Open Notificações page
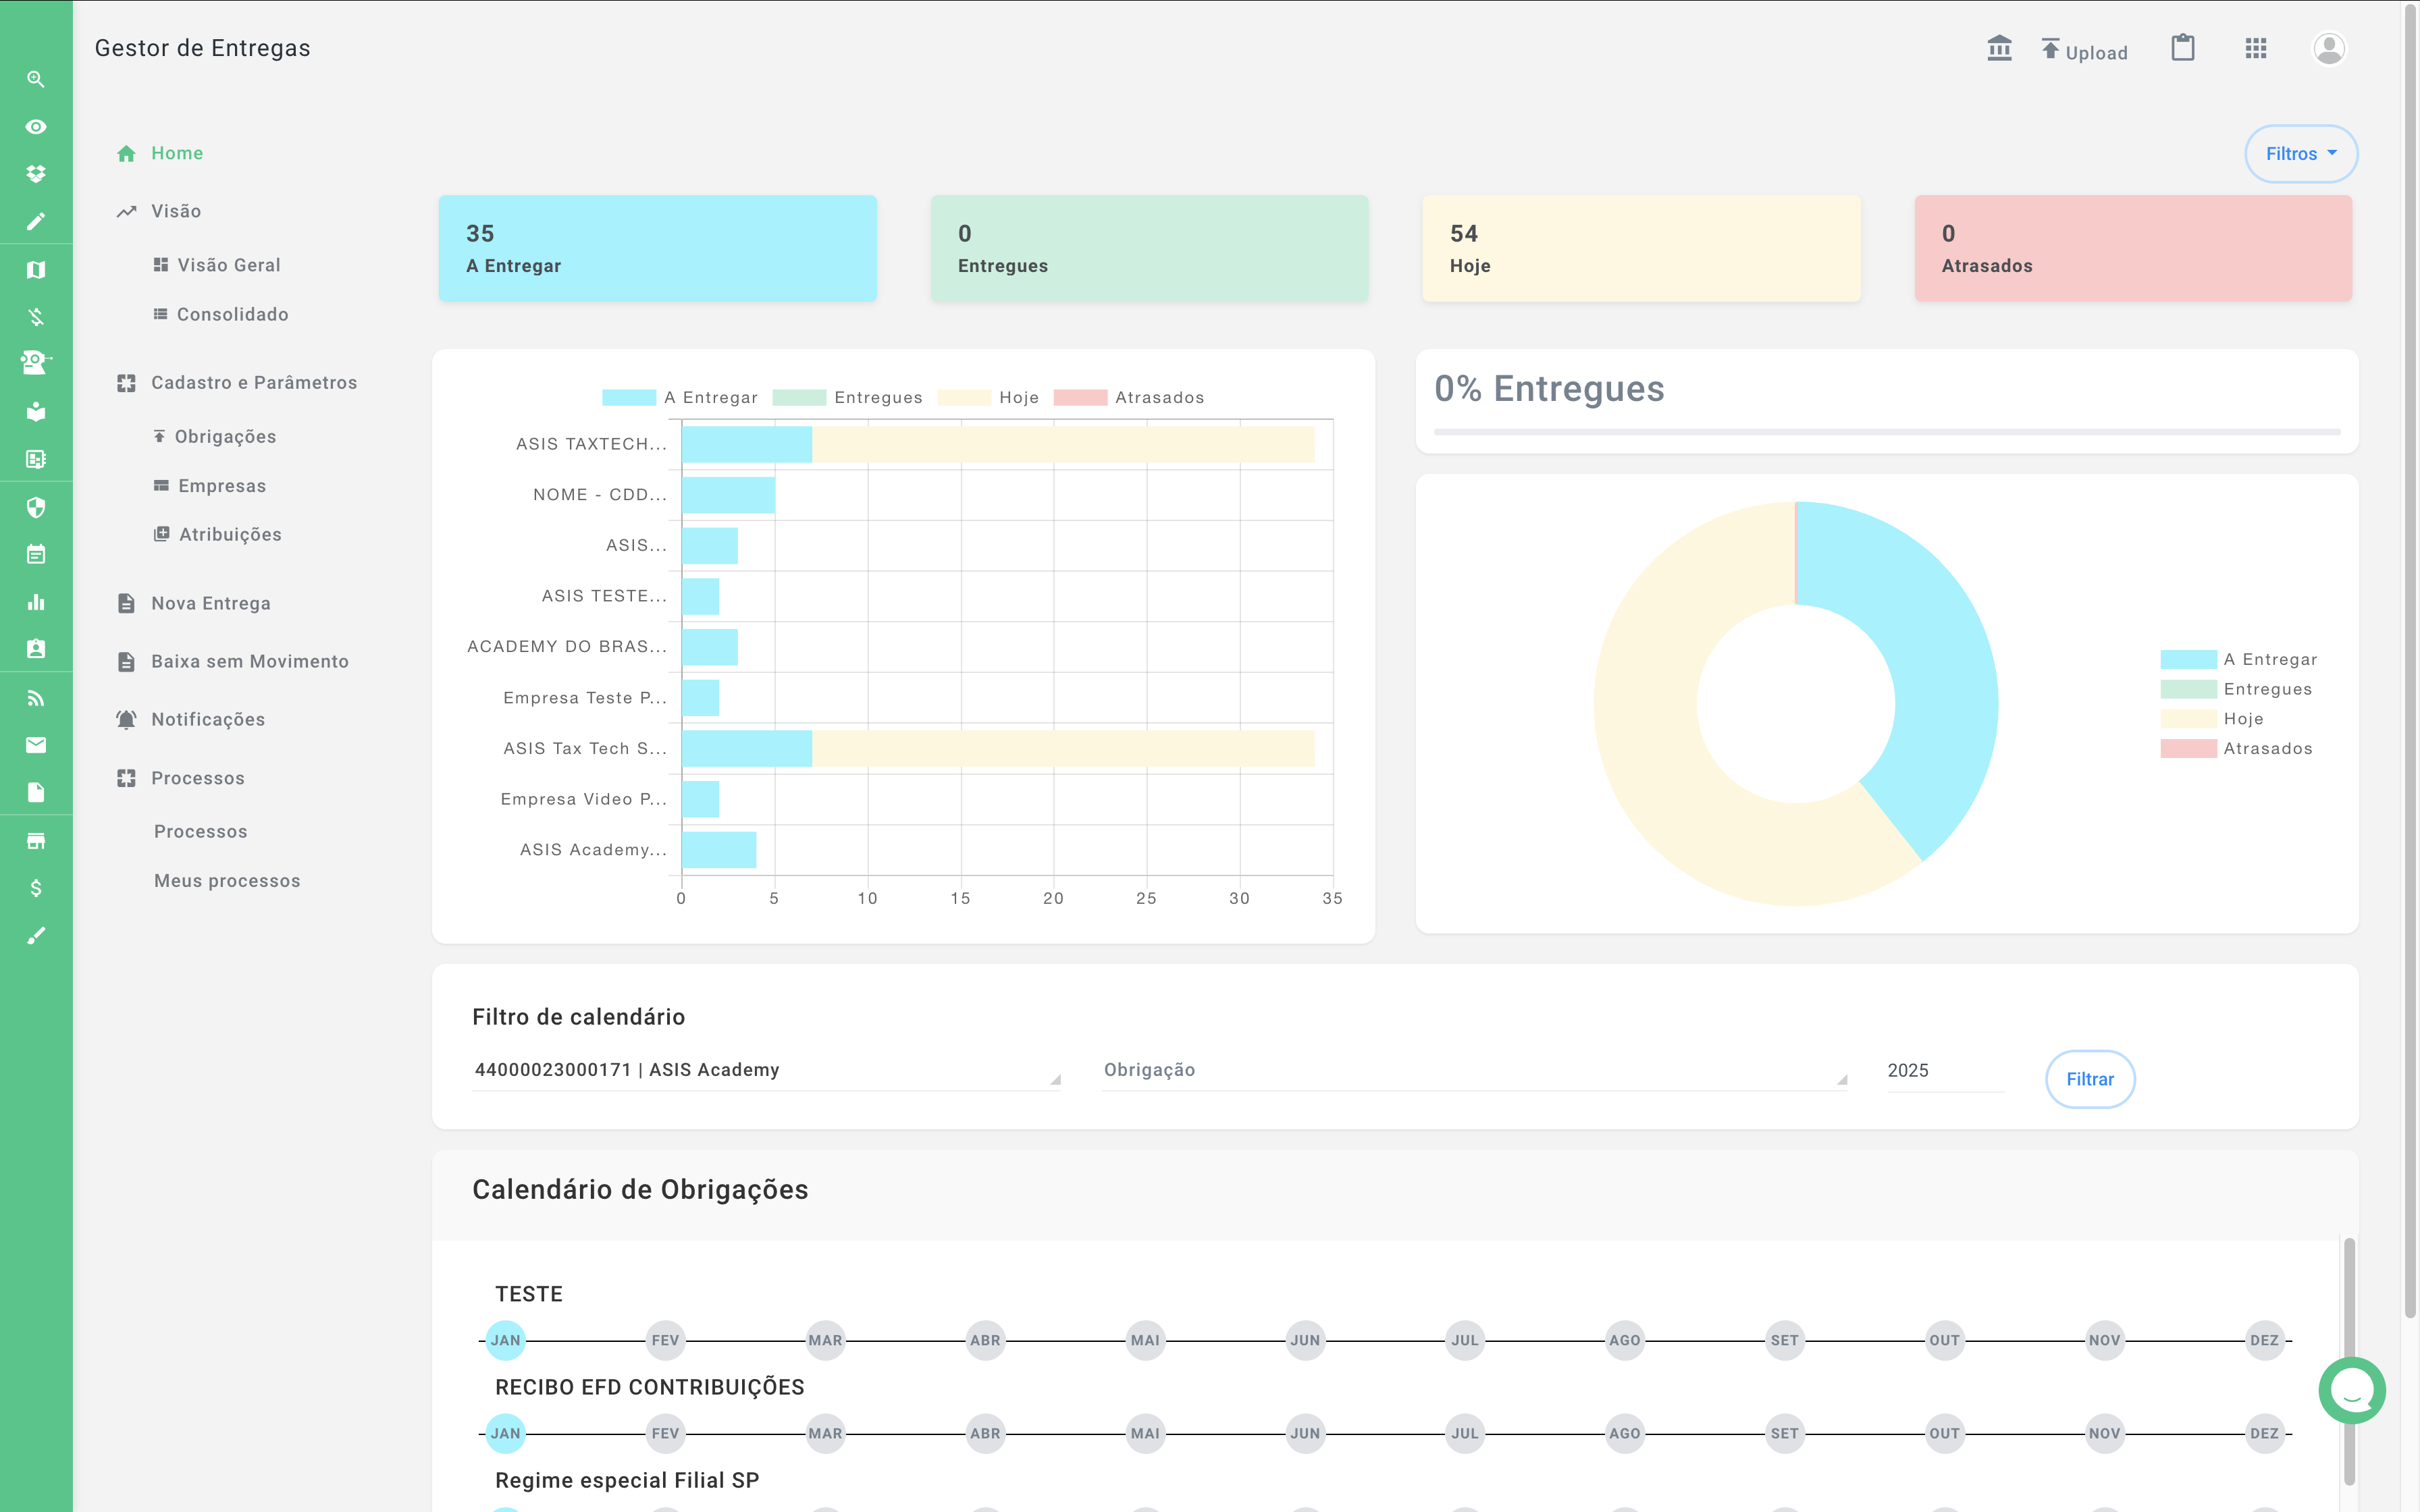Image resolution: width=2420 pixels, height=1512 pixels. click(191, 719)
